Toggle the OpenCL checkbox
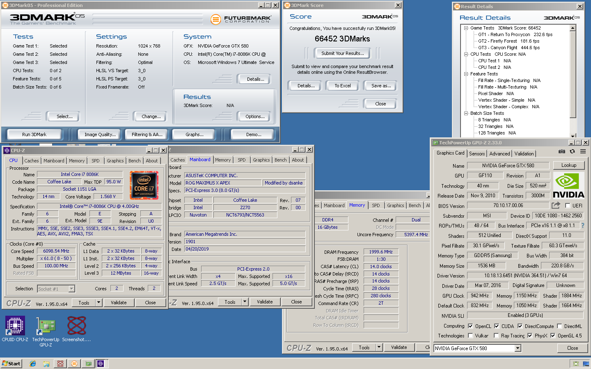591x369 pixels. click(470, 326)
